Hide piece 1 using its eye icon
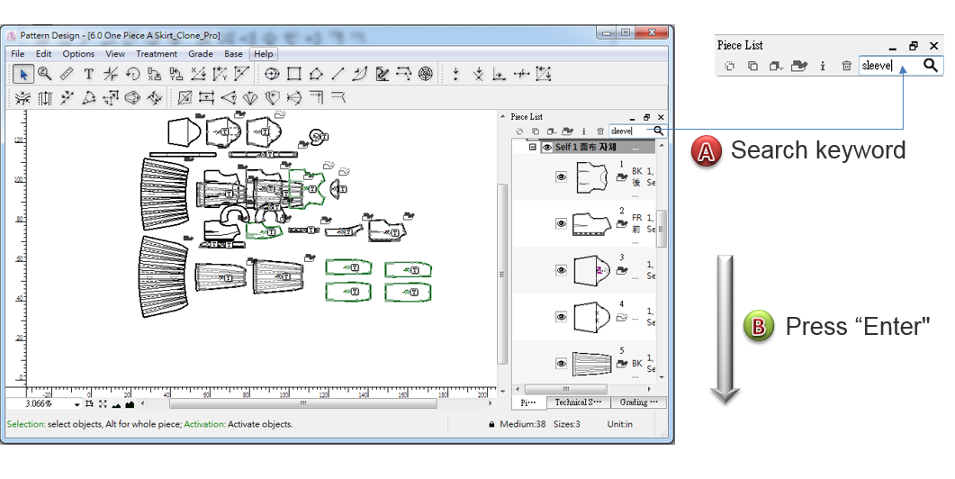Viewport: 955px width, 479px height. click(561, 177)
